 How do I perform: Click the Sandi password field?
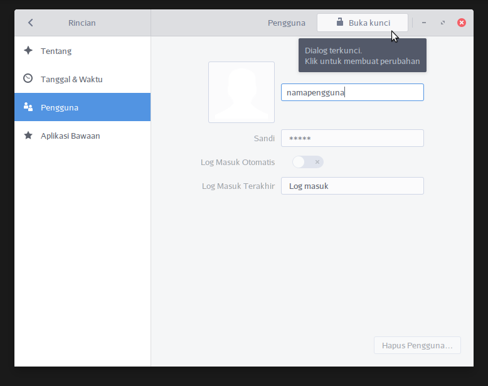click(x=352, y=138)
